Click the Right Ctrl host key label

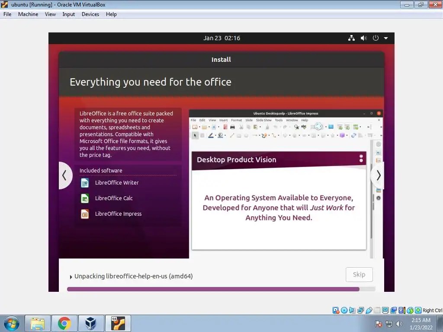(432, 310)
